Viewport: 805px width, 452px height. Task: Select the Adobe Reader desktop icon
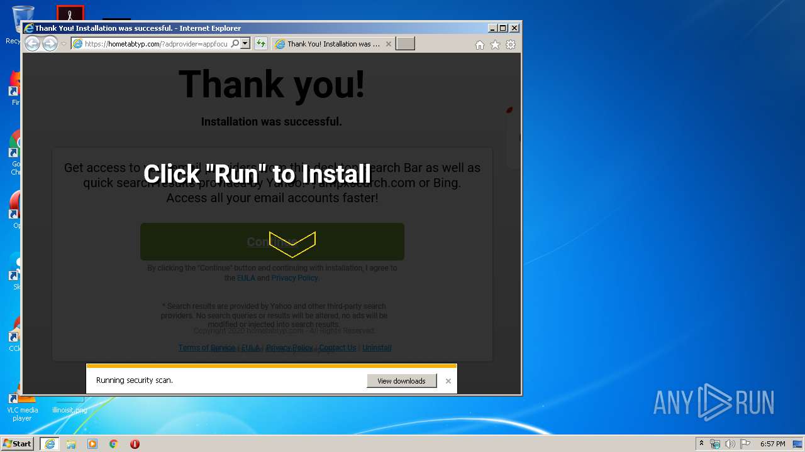[70, 13]
